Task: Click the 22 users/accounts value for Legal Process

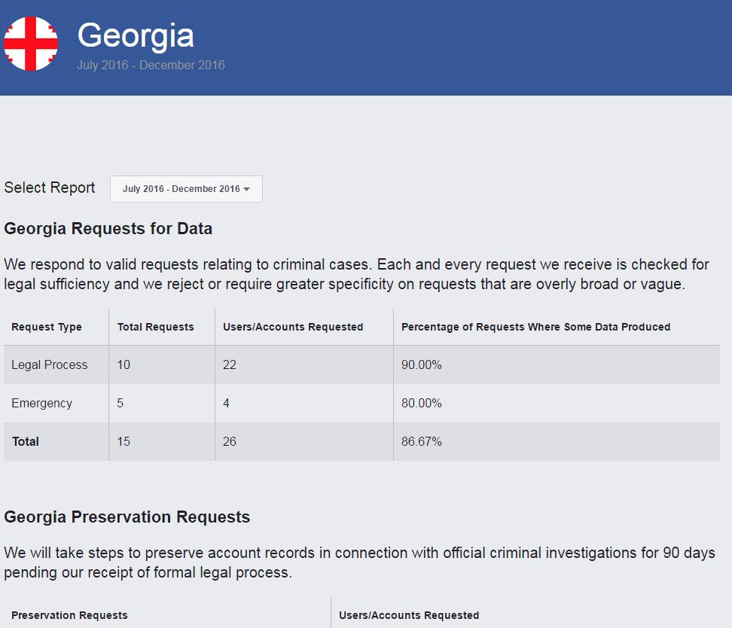Action: (x=230, y=365)
